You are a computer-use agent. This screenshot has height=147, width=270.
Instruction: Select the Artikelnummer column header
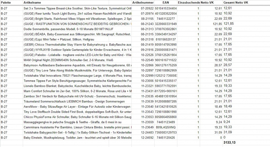[x=143, y=2]
